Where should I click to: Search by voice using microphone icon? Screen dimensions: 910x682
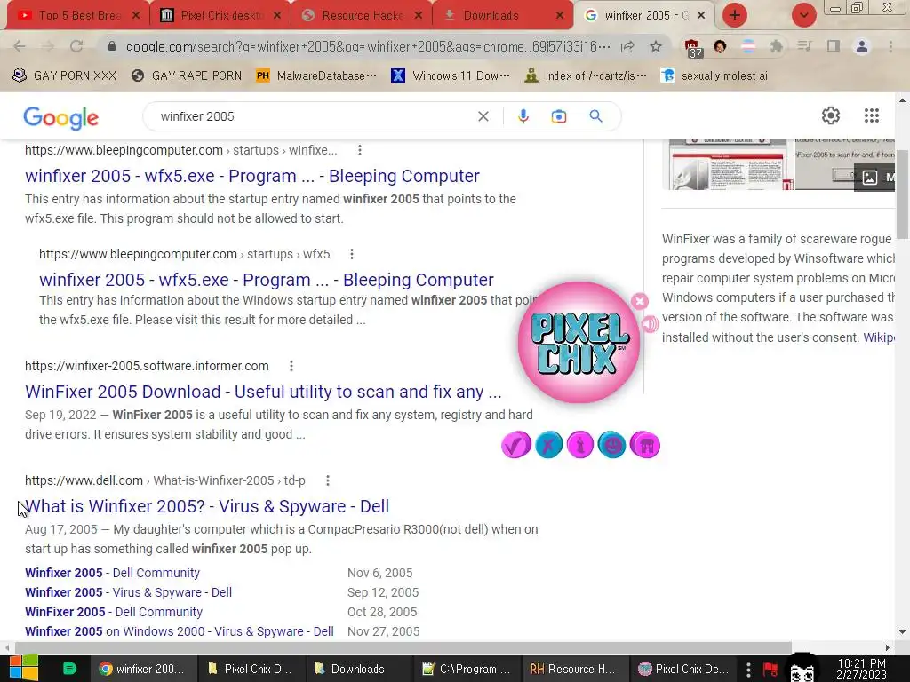pyautogui.click(x=523, y=116)
